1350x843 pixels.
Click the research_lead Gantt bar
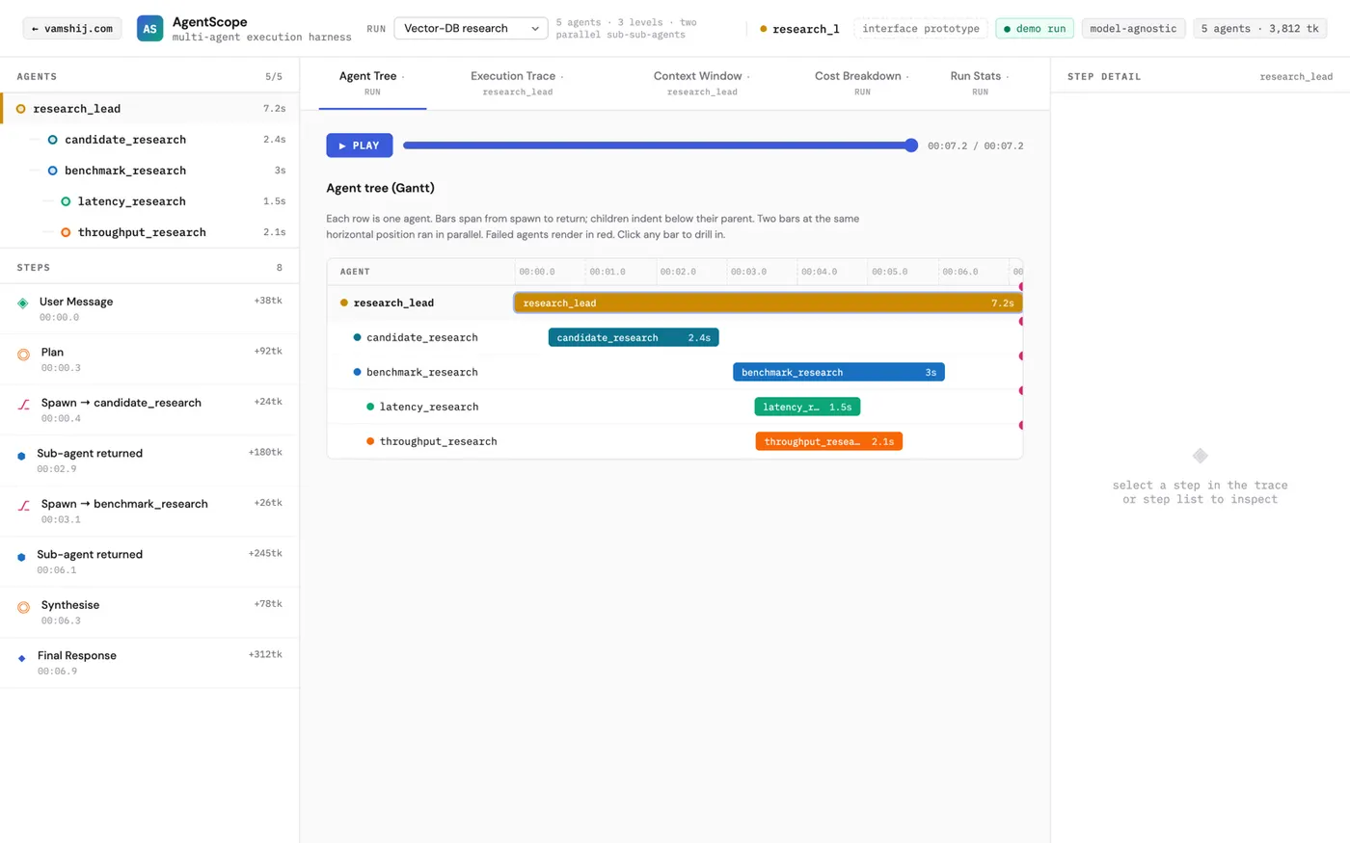click(768, 303)
